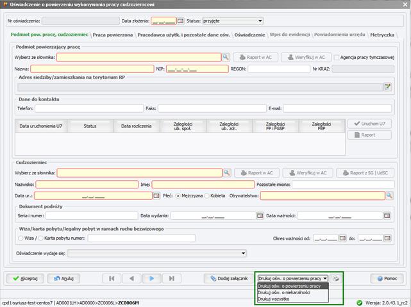Image resolution: width=411 pixels, height=307 pixels.
Task: Click Data uruchomienia U7 column header
Action: click(x=41, y=126)
